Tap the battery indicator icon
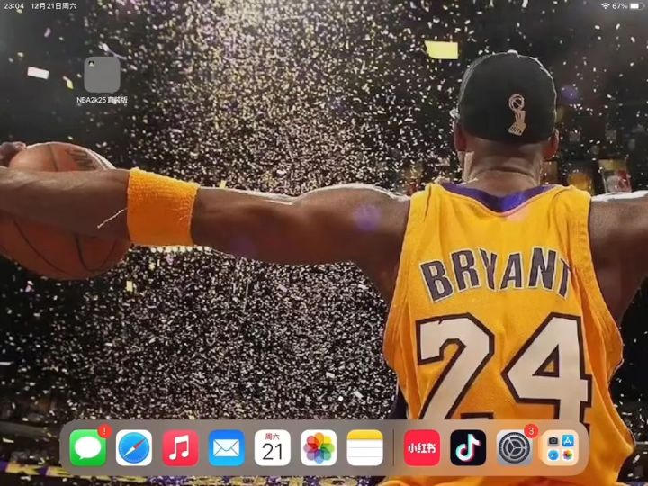The image size is (648, 486). pos(637,6)
